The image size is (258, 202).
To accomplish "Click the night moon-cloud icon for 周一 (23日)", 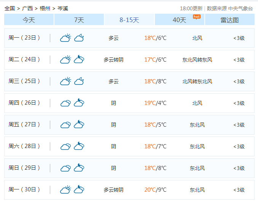I will [x=79, y=38].
